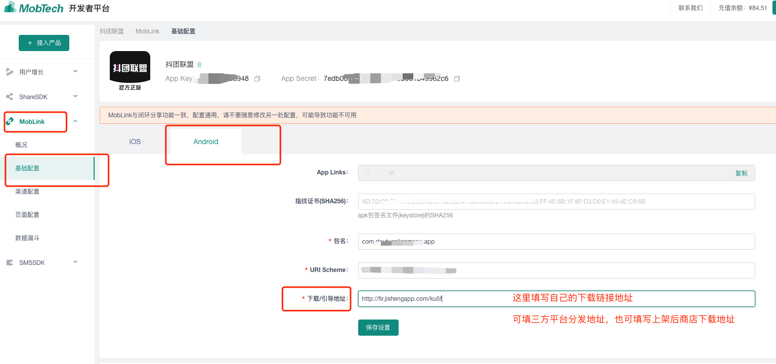Click the URI Scheme input field
The height and width of the screenshot is (364, 776).
coord(556,270)
